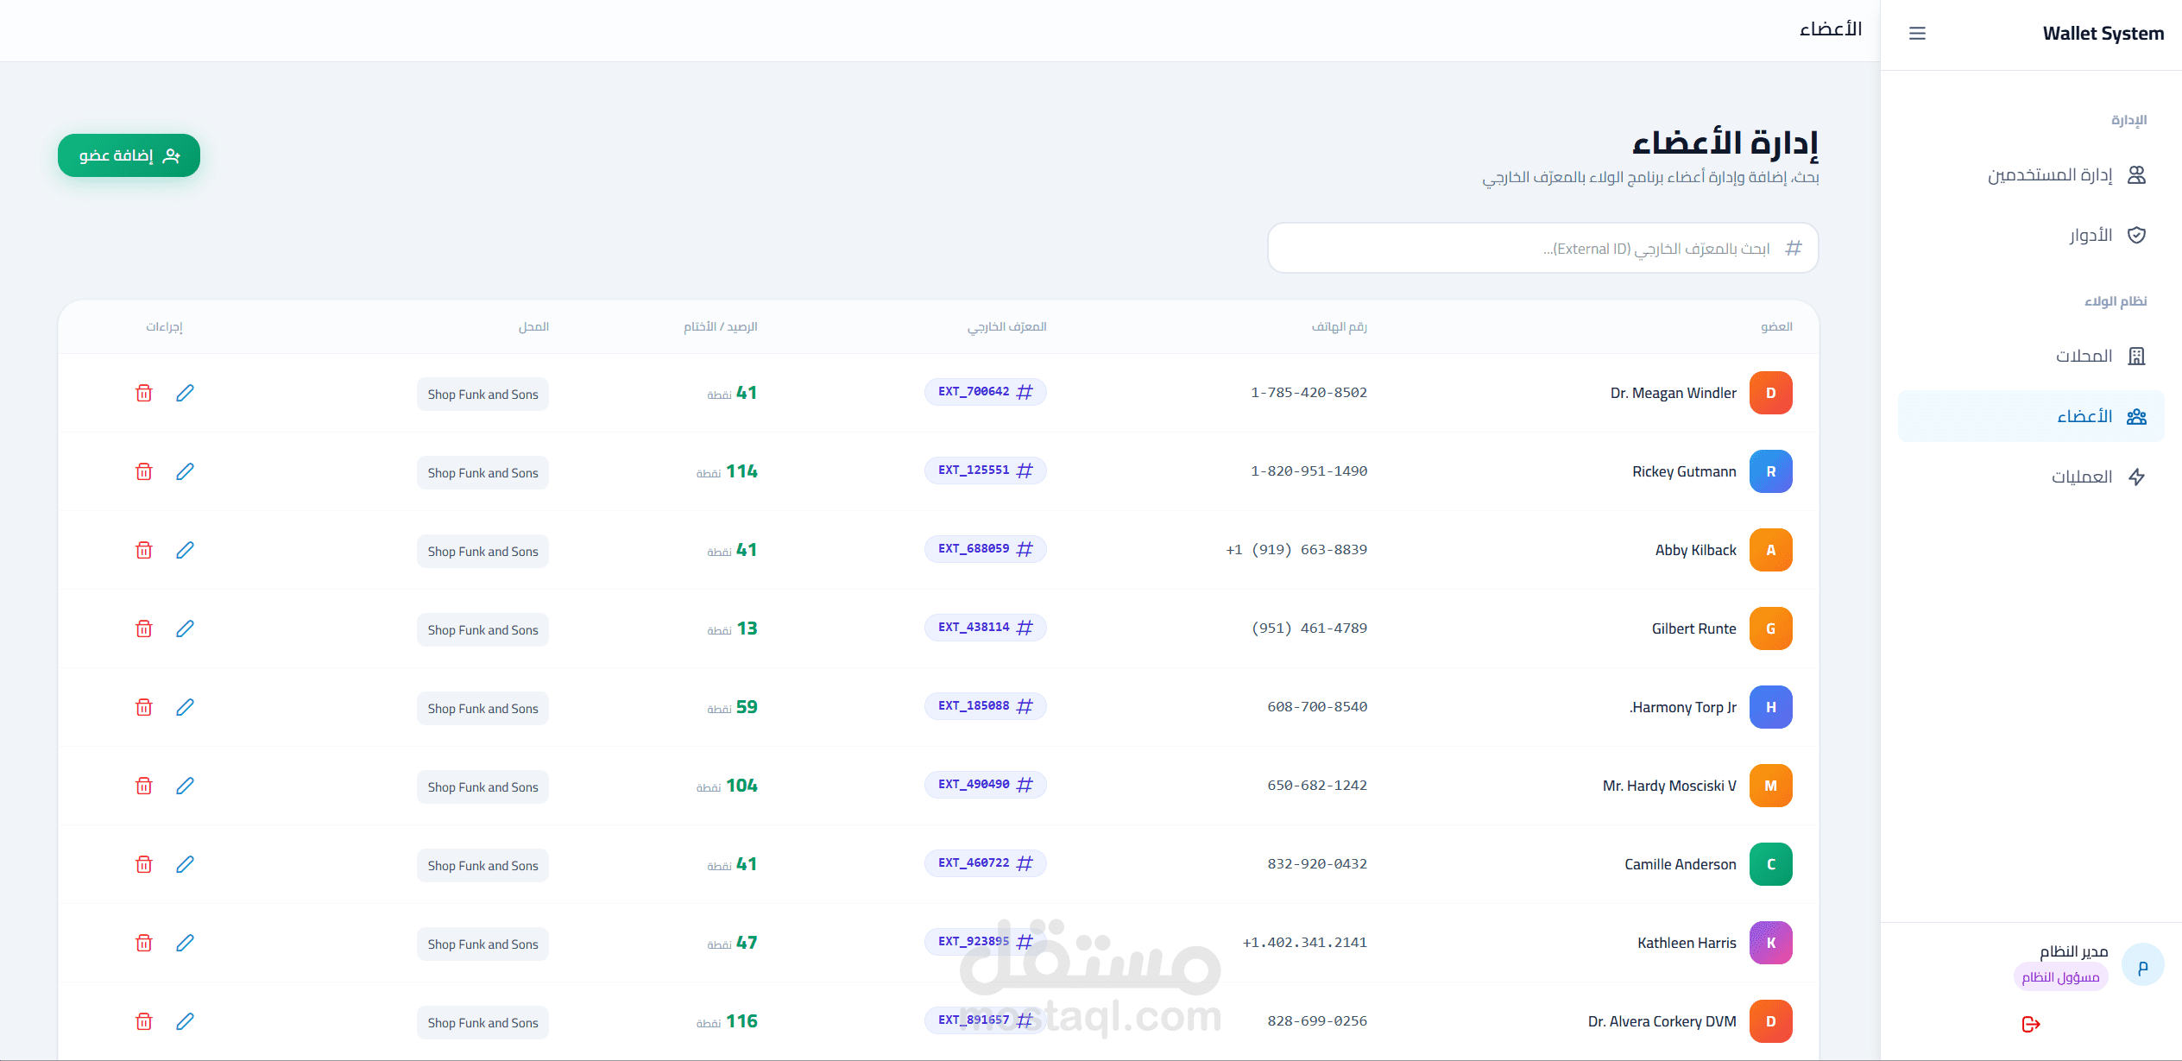The image size is (2182, 1061).
Task: Click the EXT_700642 external ID badge
Action: coord(985,392)
